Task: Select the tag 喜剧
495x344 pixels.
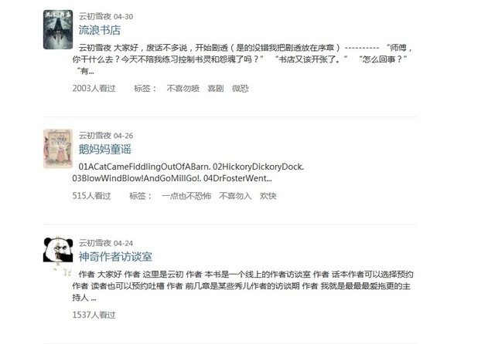Action: 216,89
